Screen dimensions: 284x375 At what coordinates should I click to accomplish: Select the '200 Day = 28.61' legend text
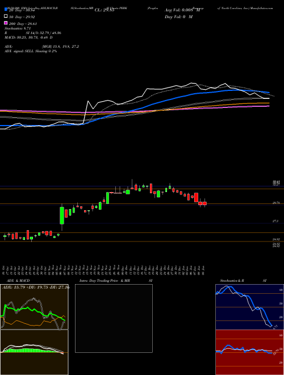[22, 24]
